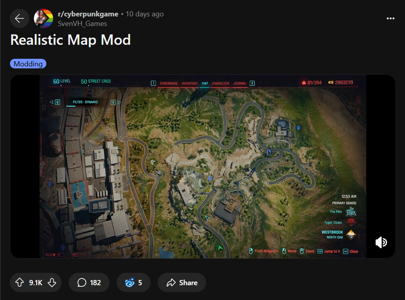This screenshot has width=405, height=300.
Task: Open the 182 comments
Action: [x=89, y=282]
